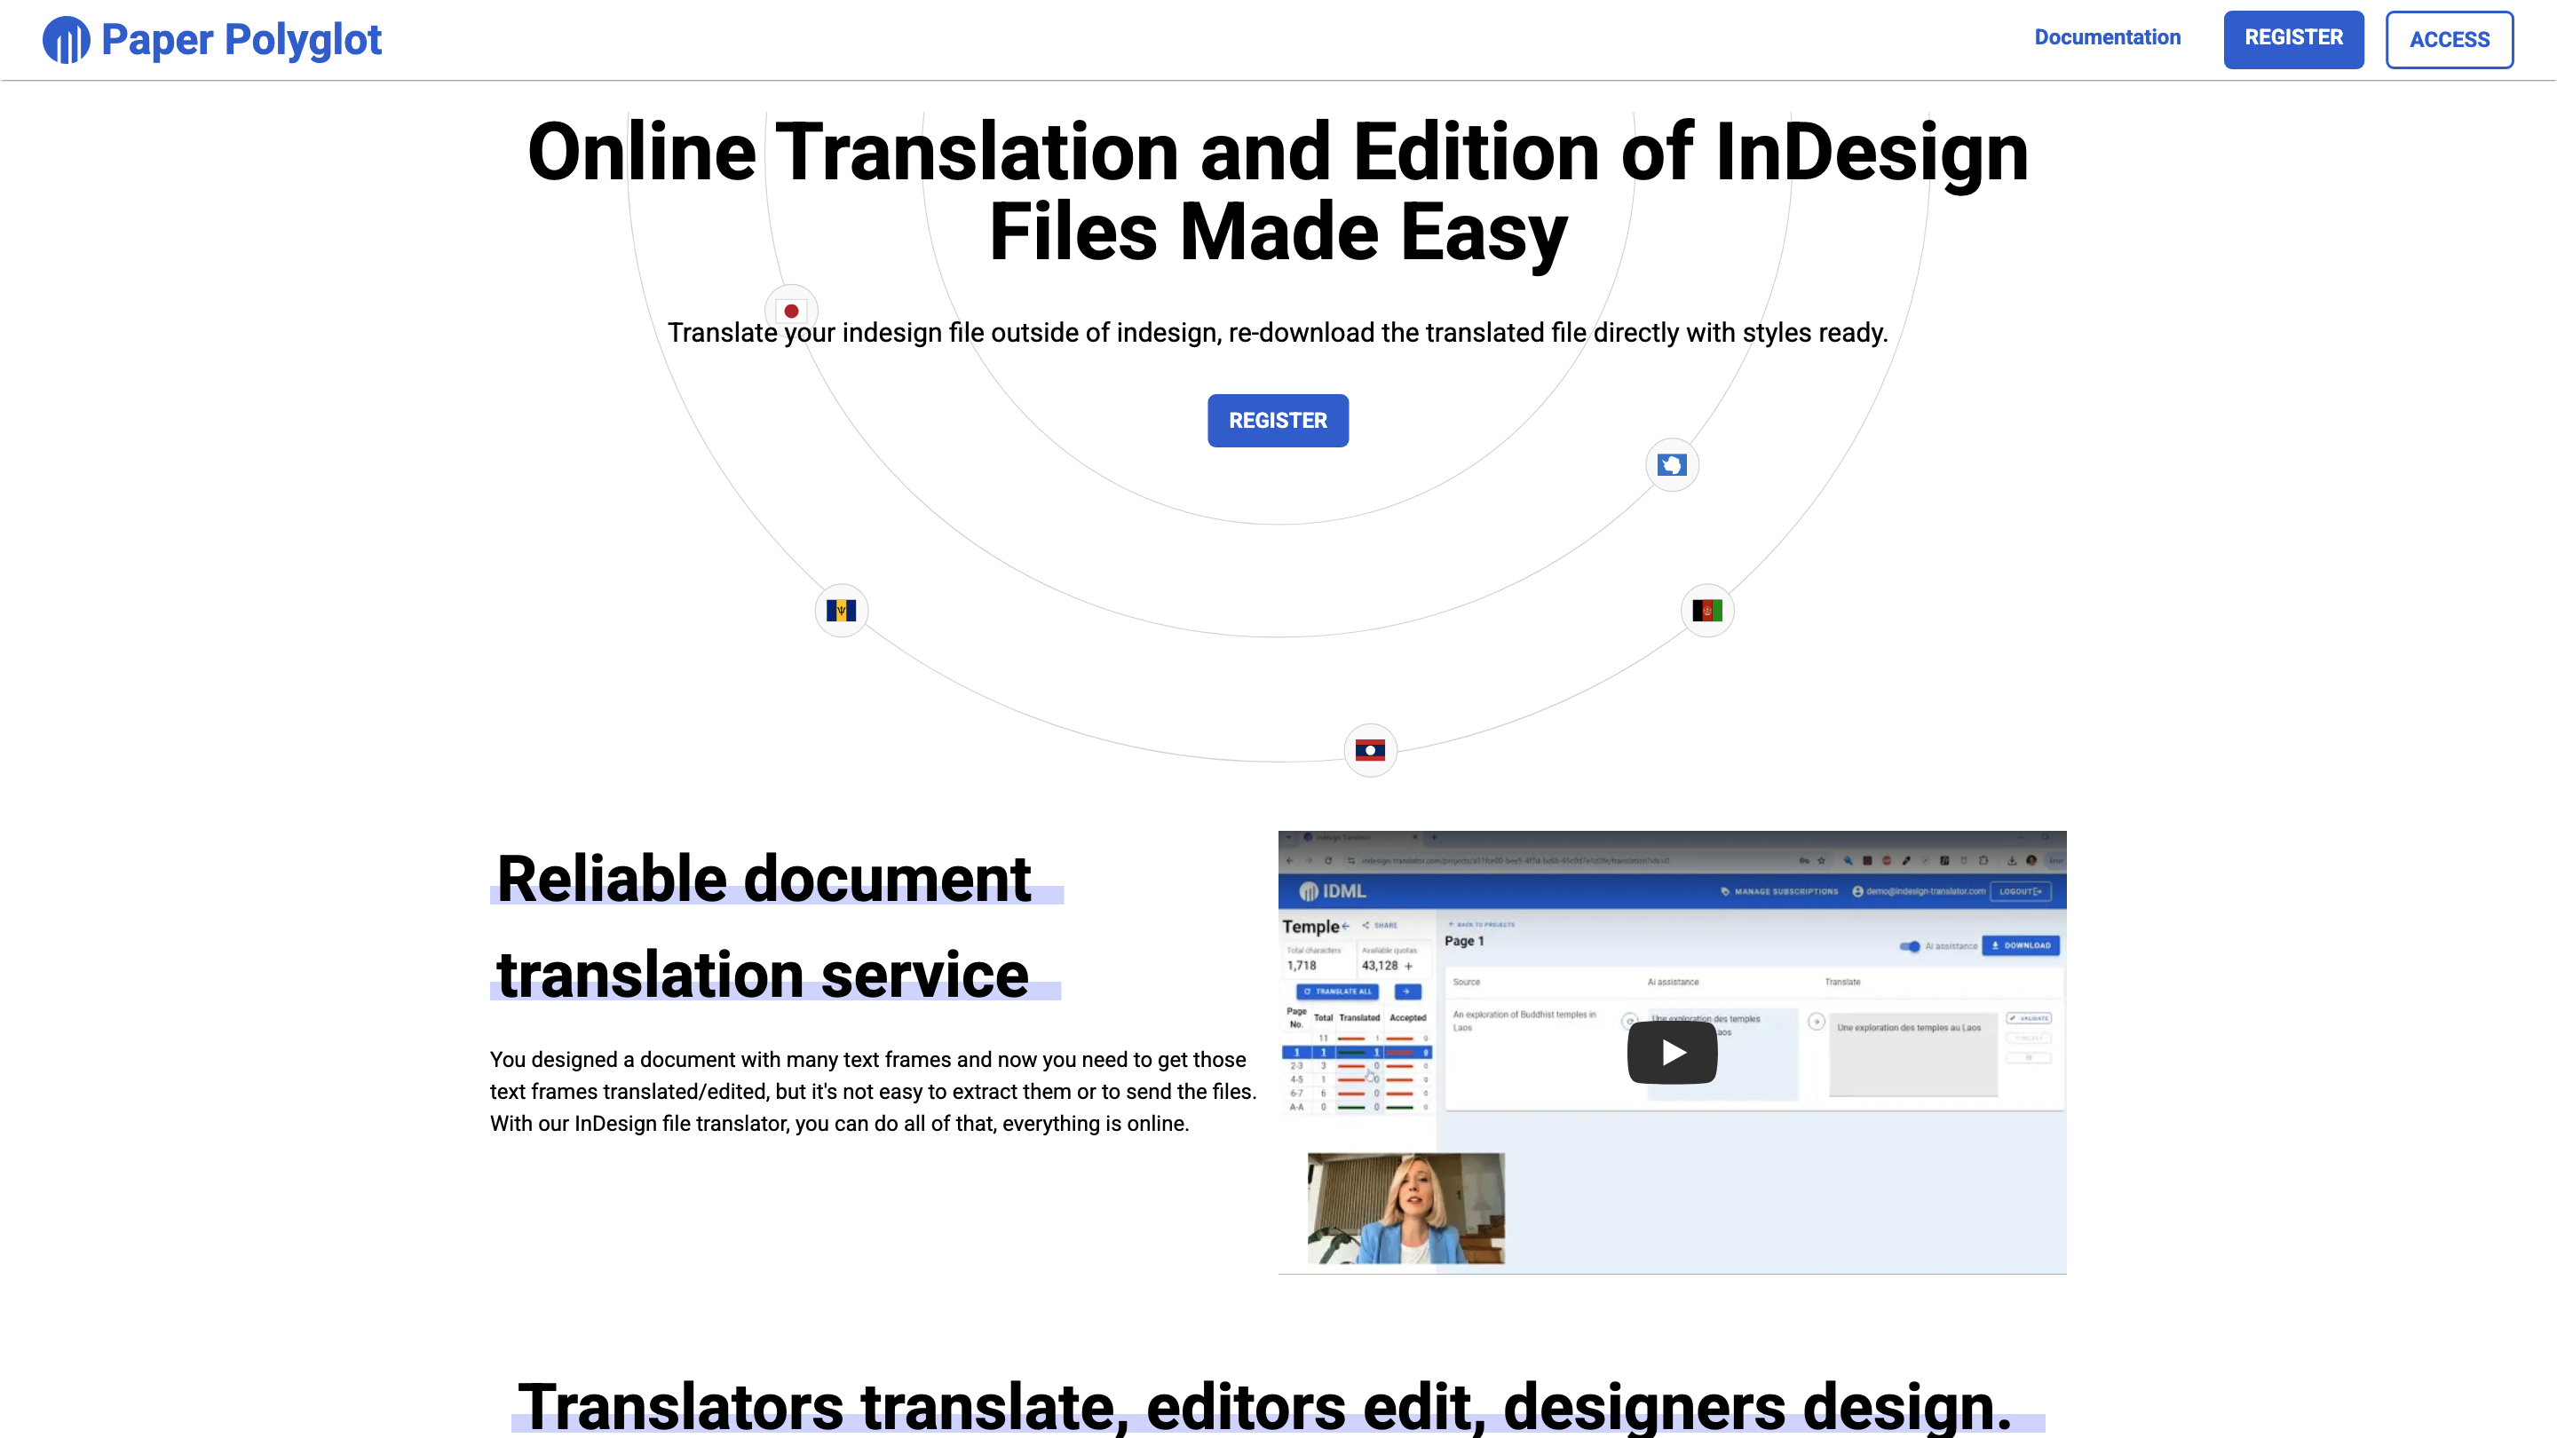Click the BACK TO PROJECTS link
The image size is (2557, 1438).
coord(1482,925)
